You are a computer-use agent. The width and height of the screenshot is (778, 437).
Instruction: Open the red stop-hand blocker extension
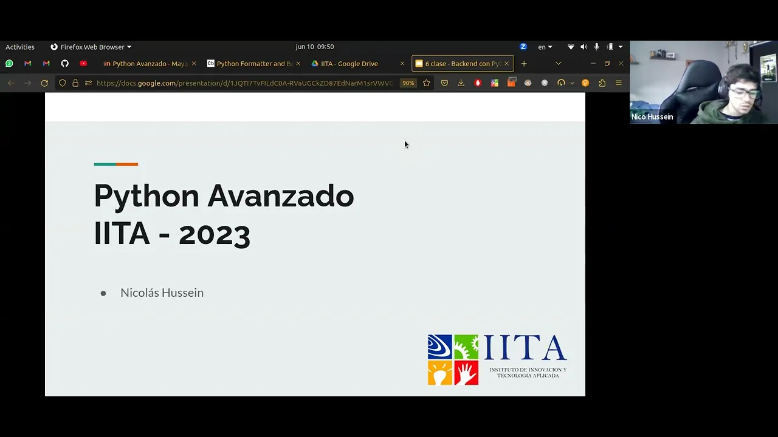tap(478, 83)
